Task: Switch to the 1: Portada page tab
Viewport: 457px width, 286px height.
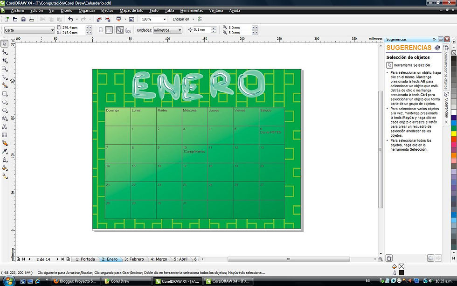Action: click(85, 259)
